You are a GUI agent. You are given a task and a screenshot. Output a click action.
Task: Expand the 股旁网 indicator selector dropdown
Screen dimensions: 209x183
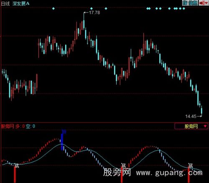point(191,126)
